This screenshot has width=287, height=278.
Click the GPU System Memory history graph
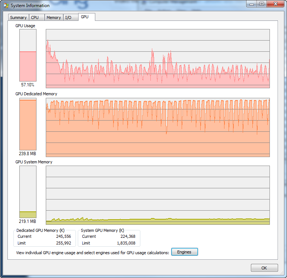click(x=157, y=195)
